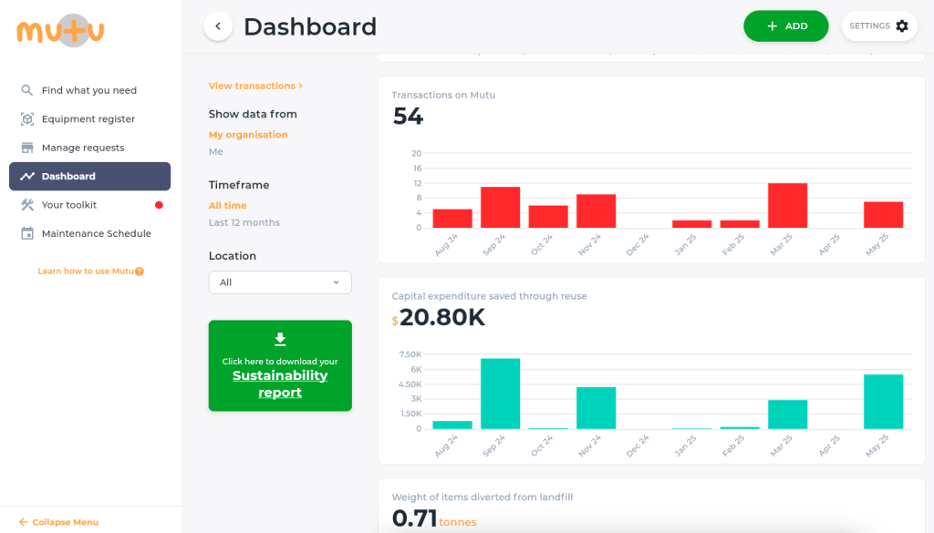Image resolution: width=934 pixels, height=533 pixels.
Task: Click the search magnifier icon in sidebar
Action: pyautogui.click(x=26, y=90)
